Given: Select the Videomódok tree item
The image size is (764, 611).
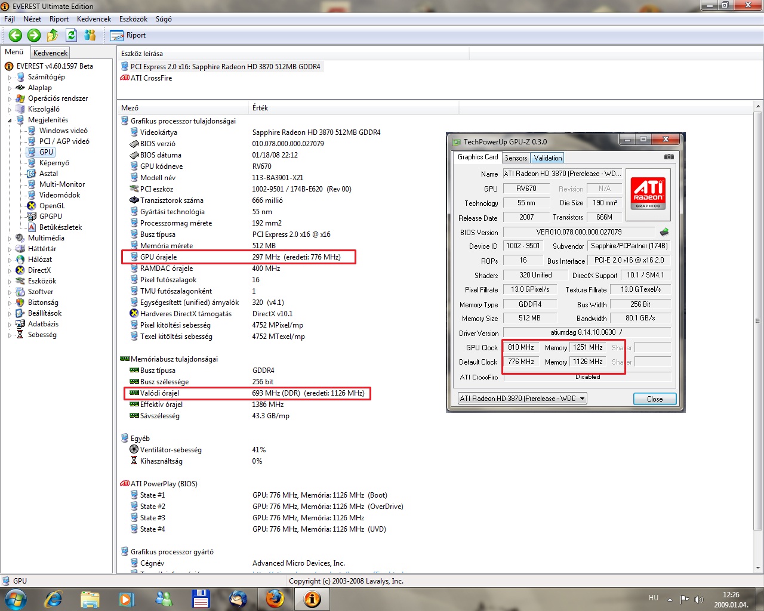Looking at the screenshot, I should tap(59, 195).
